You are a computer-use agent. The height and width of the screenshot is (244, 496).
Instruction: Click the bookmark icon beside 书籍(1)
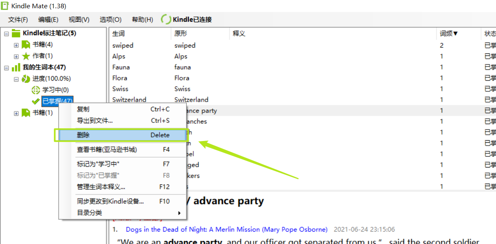pos(26,112)
